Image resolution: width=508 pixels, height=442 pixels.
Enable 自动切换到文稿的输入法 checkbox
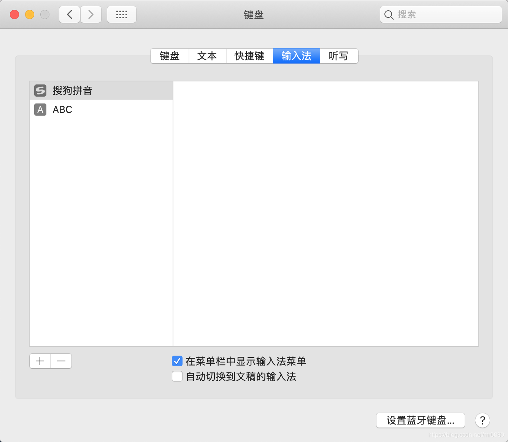click(177, 376)
